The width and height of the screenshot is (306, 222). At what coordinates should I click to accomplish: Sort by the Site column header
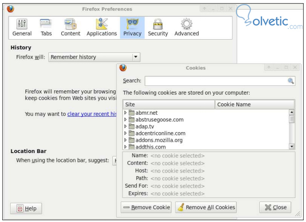pos(169,105)
